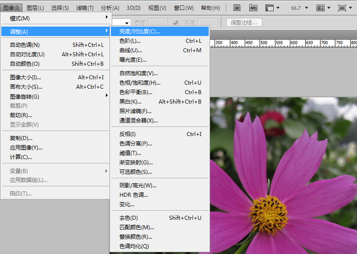Apply 去色(D) desaturate command
Screen dimensions: 357x254
point(128,218)
